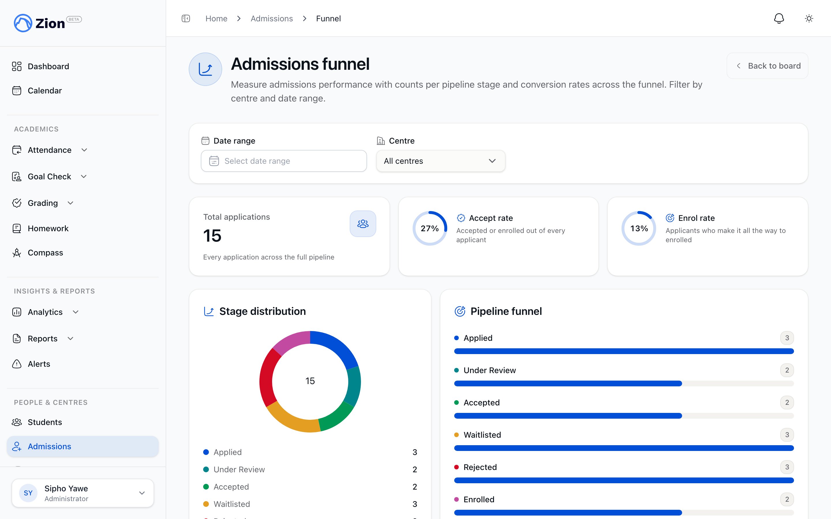Viewport: 831px width, 519px height.
Task: Click the Waitlisted count badge in Pipeline funnel
Action: click(x=787, y=435)
